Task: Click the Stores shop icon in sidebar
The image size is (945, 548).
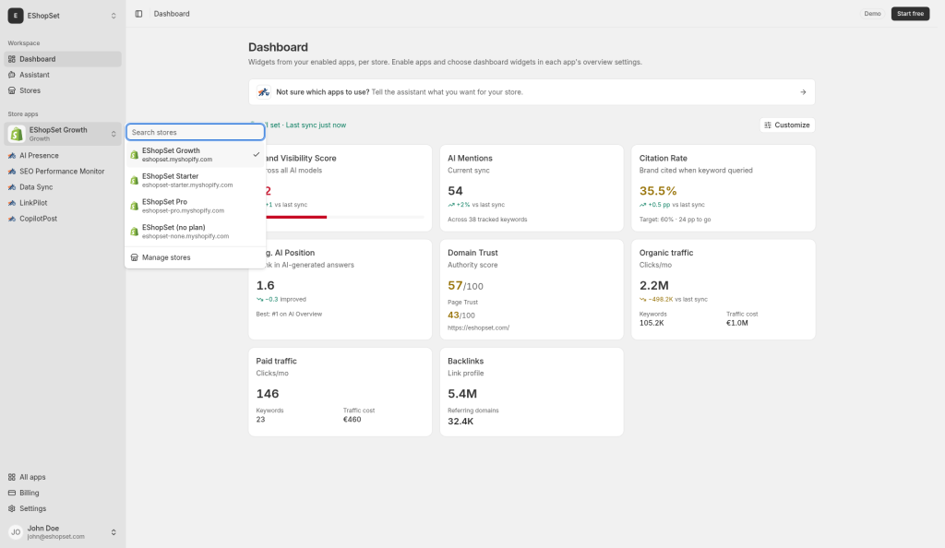Action: [x=12, y=90]
